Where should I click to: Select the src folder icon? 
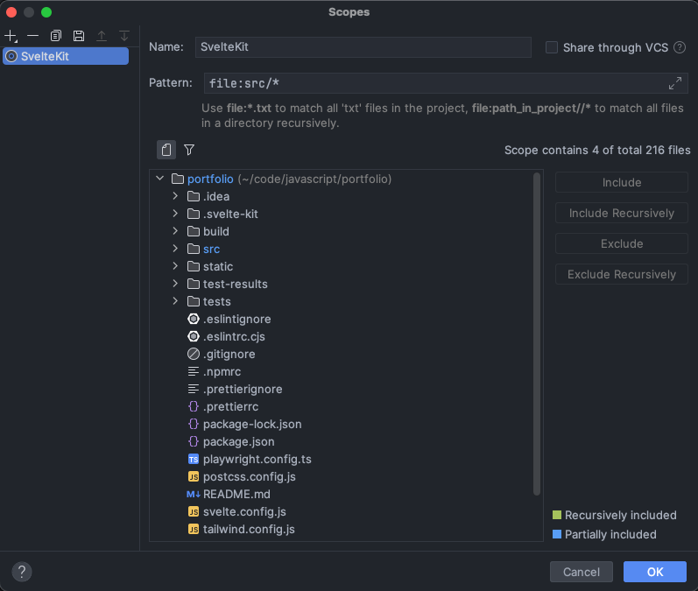(x=194, y=249)
